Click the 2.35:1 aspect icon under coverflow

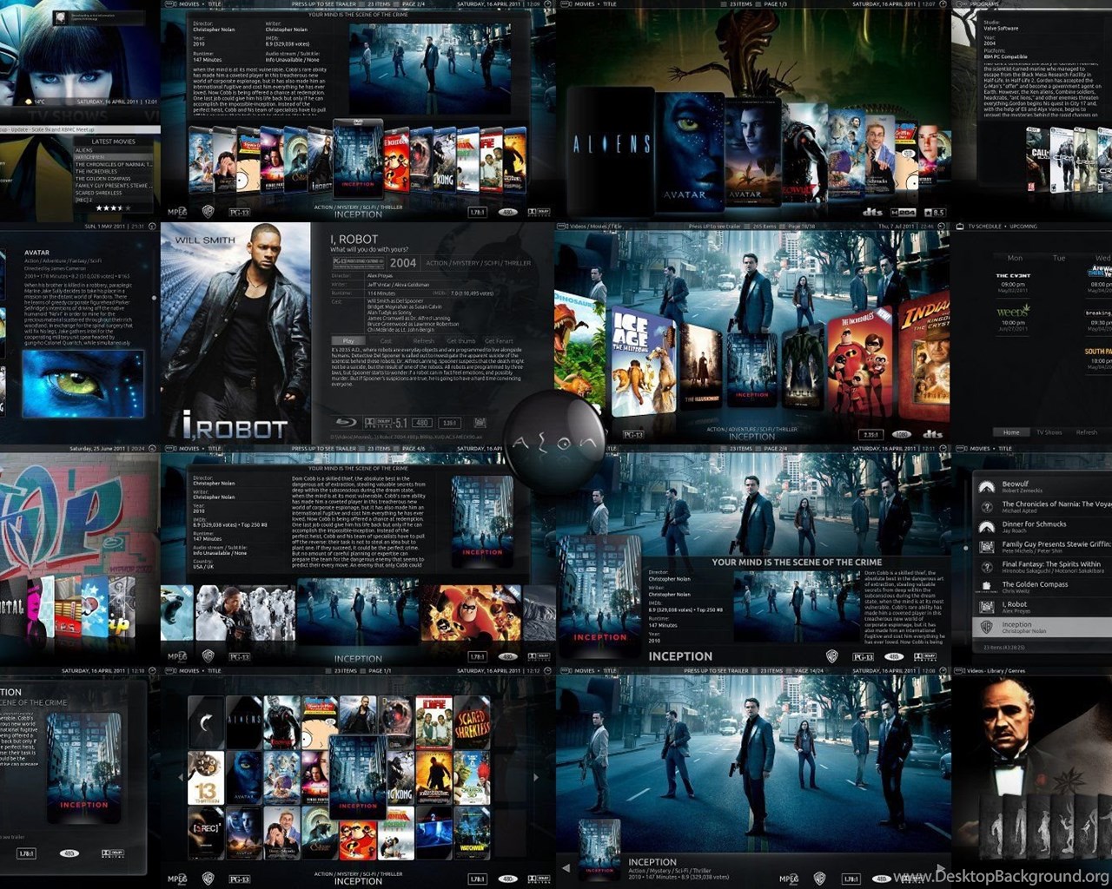click(x=870, y=434)
